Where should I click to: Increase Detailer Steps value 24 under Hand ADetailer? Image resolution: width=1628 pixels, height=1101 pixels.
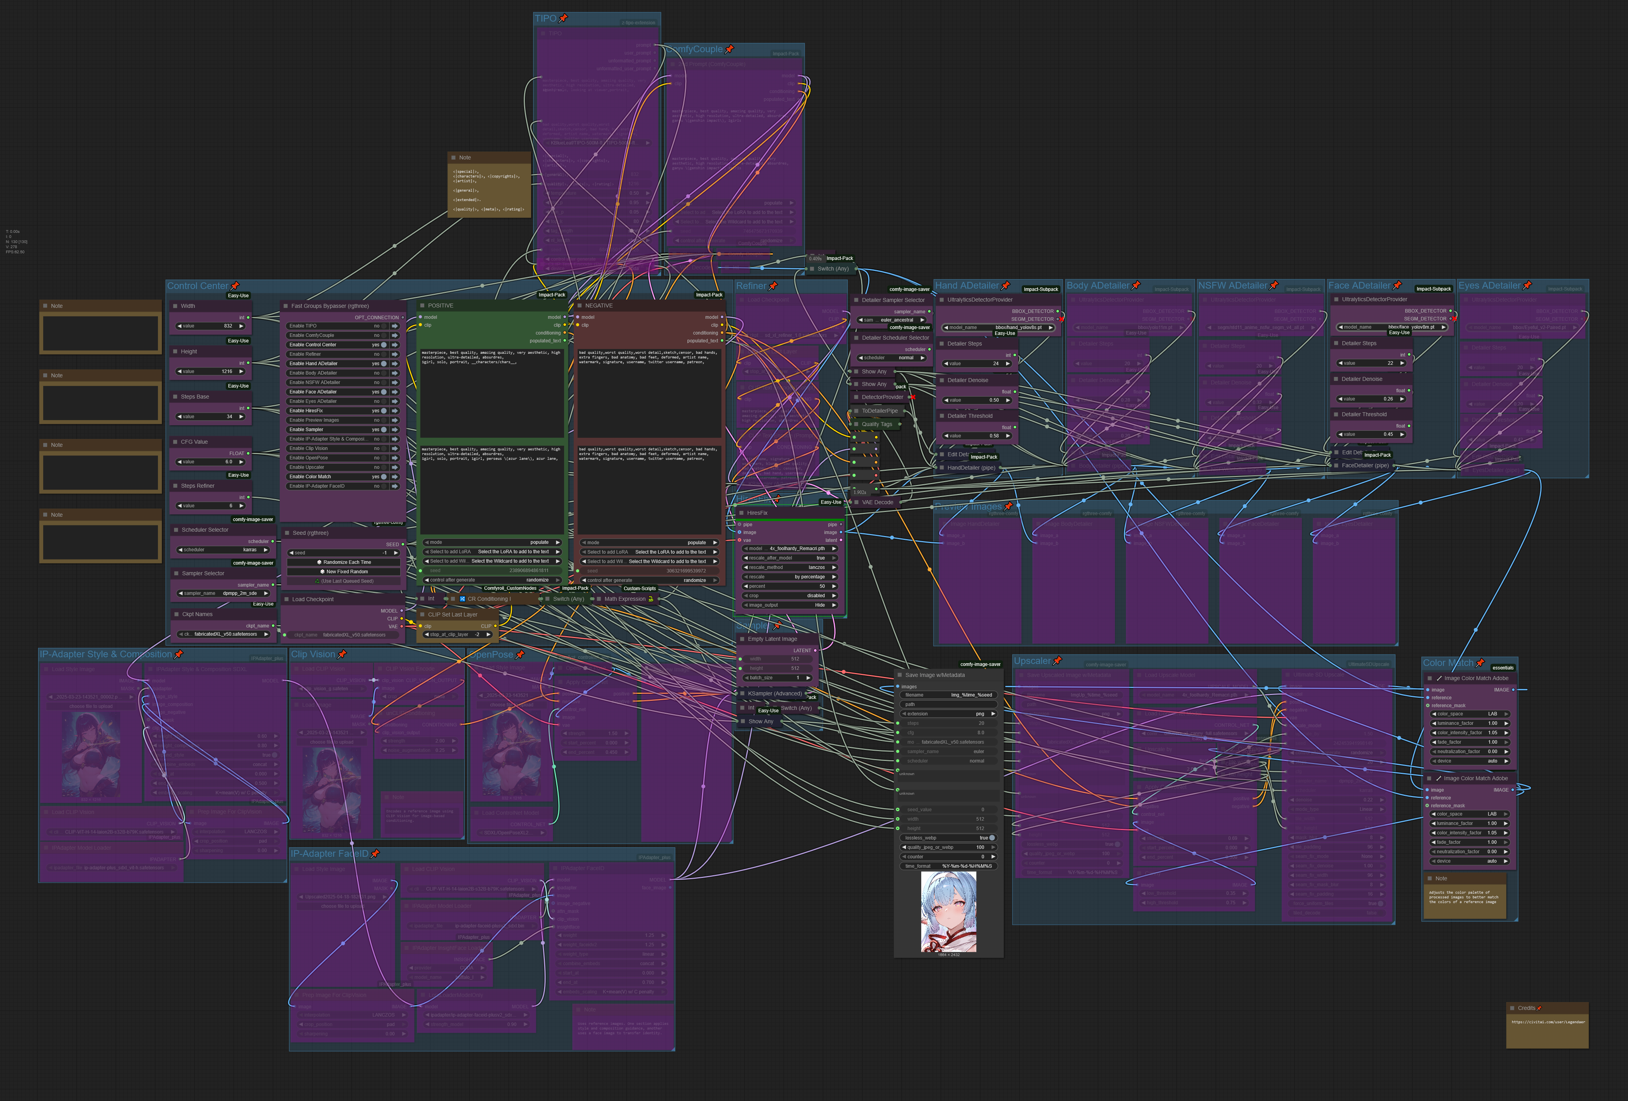click(x=1008, y=364)
